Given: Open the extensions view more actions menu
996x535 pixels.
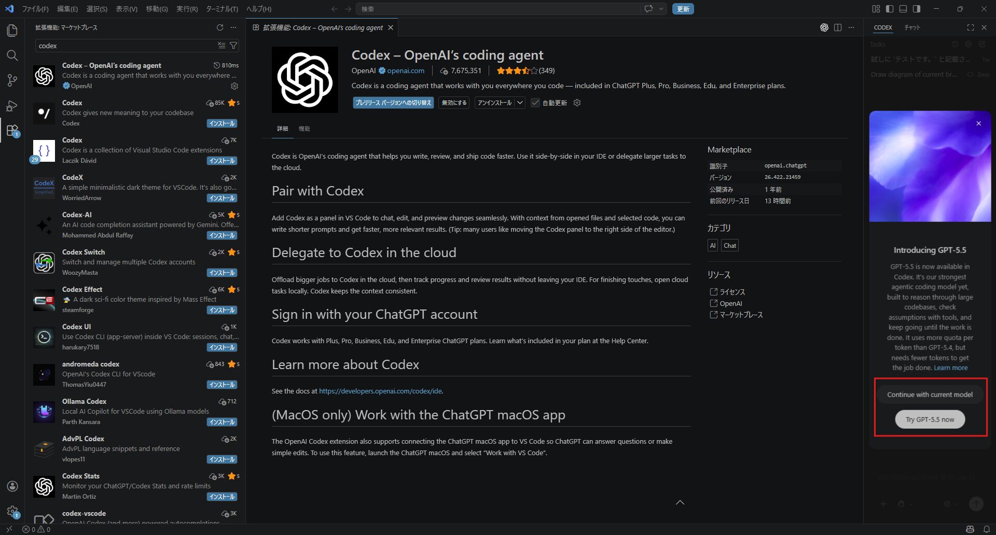Looking at the screenshot, I should [x=233, y=27].
